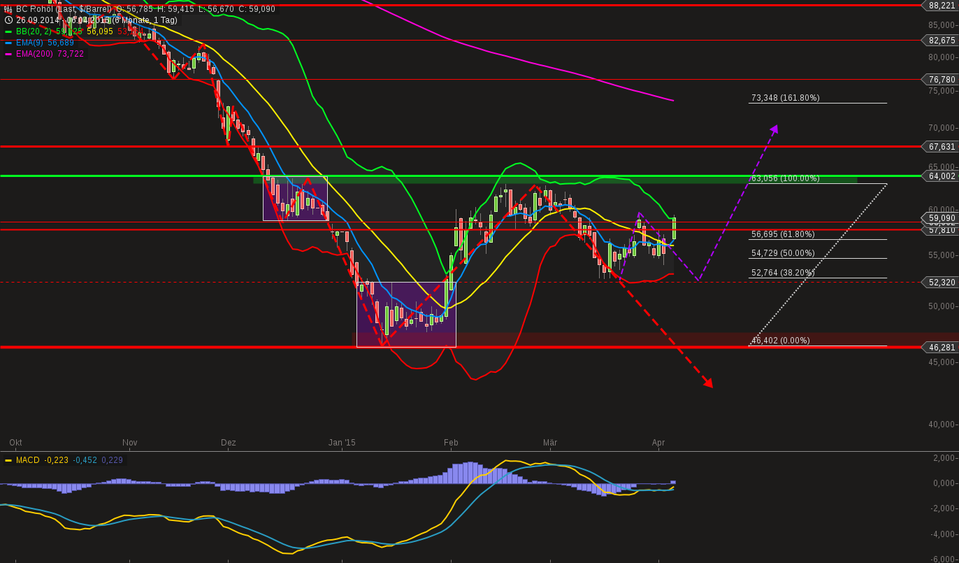The width and height of the screenshot is (959, 563).
Task: Click the close value C: 59,090 in header
Action: click(257, 9)
